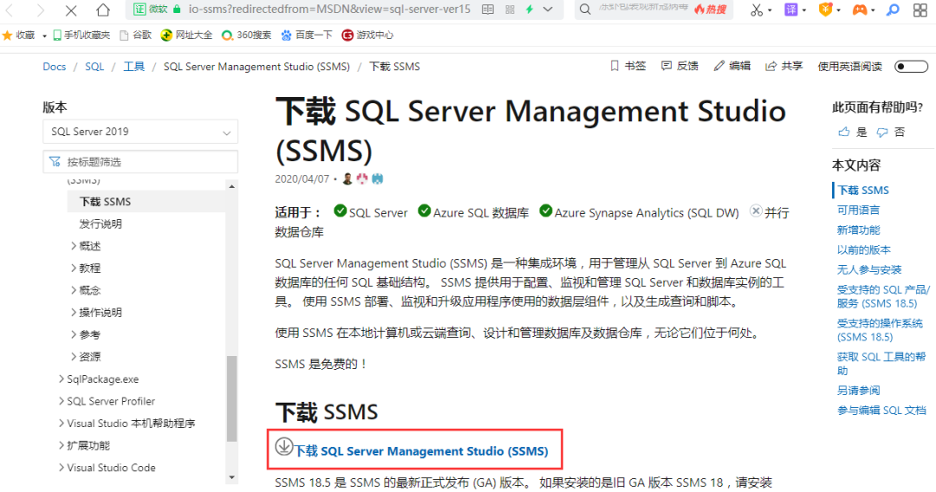Click 共享 share button

pos(784,66)
